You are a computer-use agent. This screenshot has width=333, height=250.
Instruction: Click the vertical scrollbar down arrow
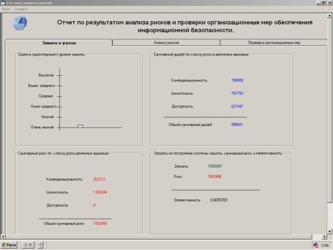(329, 231)
